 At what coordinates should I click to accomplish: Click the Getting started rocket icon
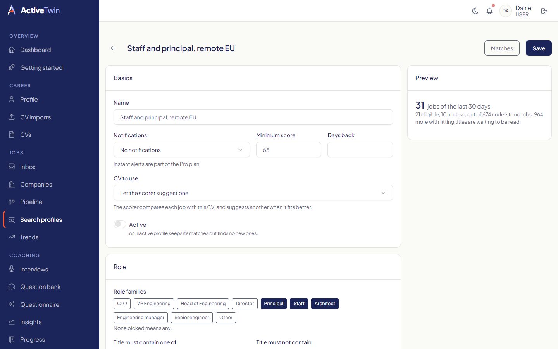click(x=12, y=67)
